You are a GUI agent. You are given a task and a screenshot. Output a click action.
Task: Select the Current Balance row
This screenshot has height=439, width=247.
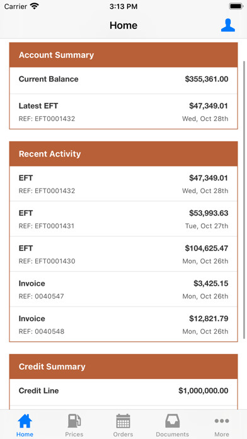(x=123, y=80)
